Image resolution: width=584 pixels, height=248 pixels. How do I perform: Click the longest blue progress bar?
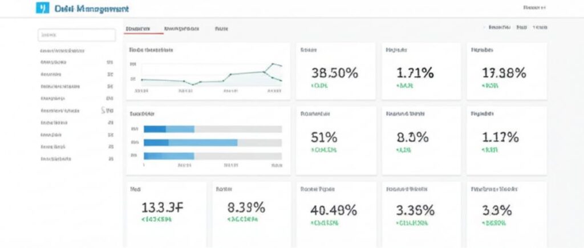pyautogui.click(x=190, y=143)
